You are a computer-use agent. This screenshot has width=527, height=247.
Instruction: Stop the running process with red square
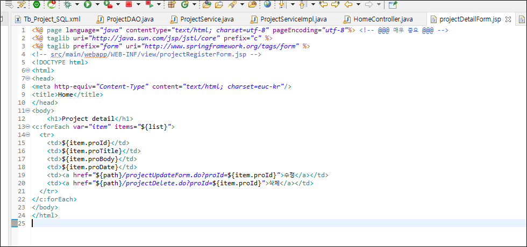click(129, 4)
